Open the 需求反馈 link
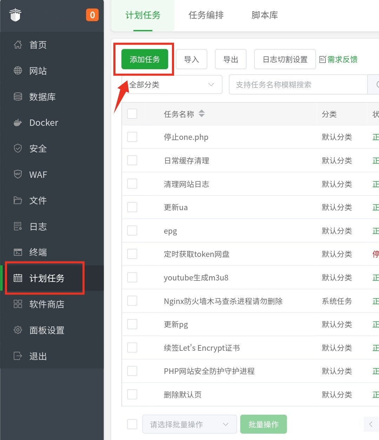Image resolution: width=379 pixels, height=440 pixels. (x=343, y=59)
